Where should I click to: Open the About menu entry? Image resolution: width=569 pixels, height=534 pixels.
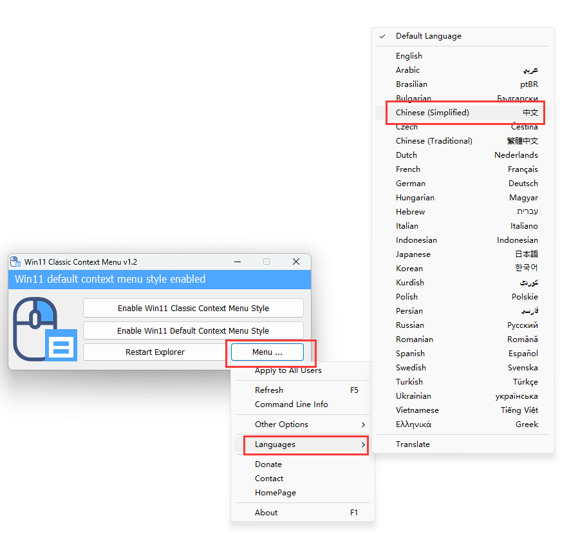click(x=303, y=513)
